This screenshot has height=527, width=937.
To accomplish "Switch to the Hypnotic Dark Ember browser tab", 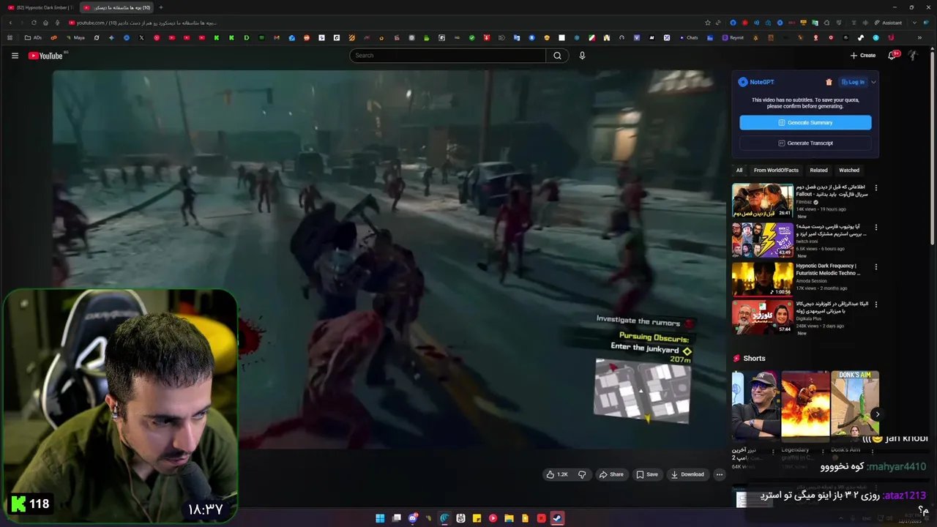I will tap(40, 7).
